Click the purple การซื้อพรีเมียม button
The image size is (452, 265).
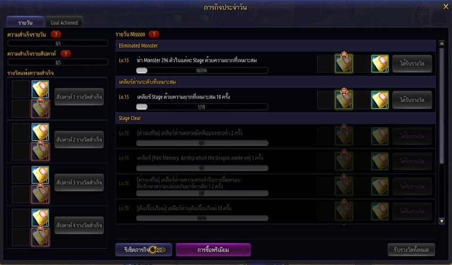coord(213,250)
